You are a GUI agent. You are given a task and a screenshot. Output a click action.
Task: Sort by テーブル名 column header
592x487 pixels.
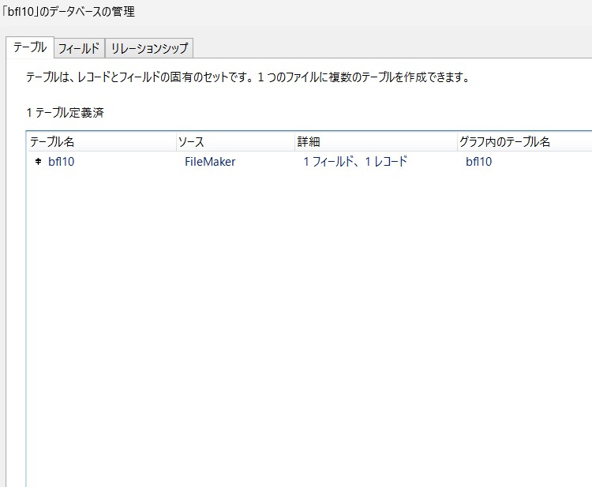tap(102, 141)
